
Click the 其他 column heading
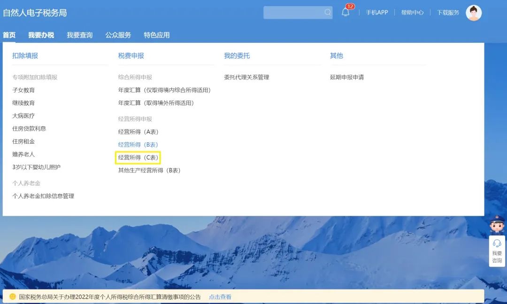336,56
